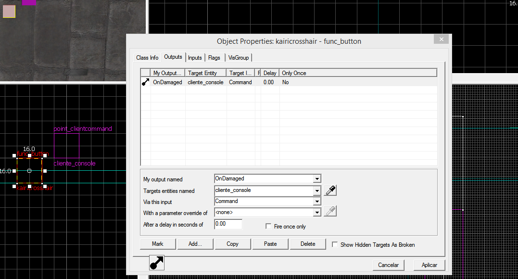Click the Target Input column header
518x279 pixels.
click(240, 73)
